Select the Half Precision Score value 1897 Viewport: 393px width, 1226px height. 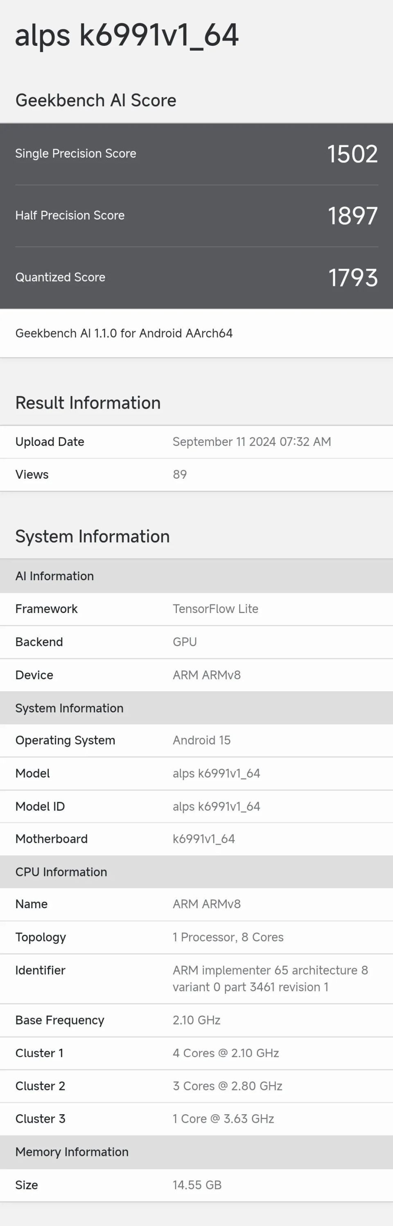(352, 216)
